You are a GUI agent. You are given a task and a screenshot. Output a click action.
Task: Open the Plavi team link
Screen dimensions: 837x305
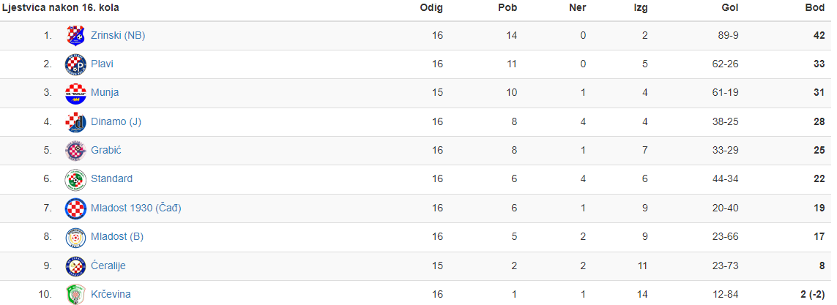pyautogui.click(x=102, y=64)
